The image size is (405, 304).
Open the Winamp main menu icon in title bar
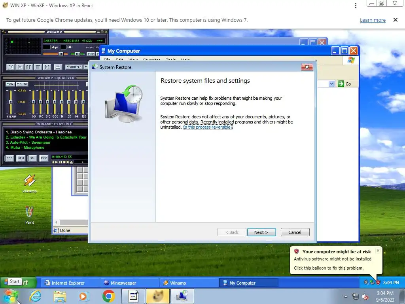tap(4, 32)
